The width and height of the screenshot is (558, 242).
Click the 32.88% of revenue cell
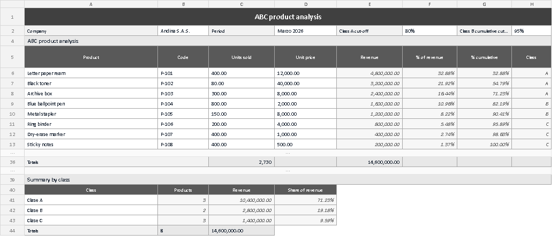click(430, 73)
